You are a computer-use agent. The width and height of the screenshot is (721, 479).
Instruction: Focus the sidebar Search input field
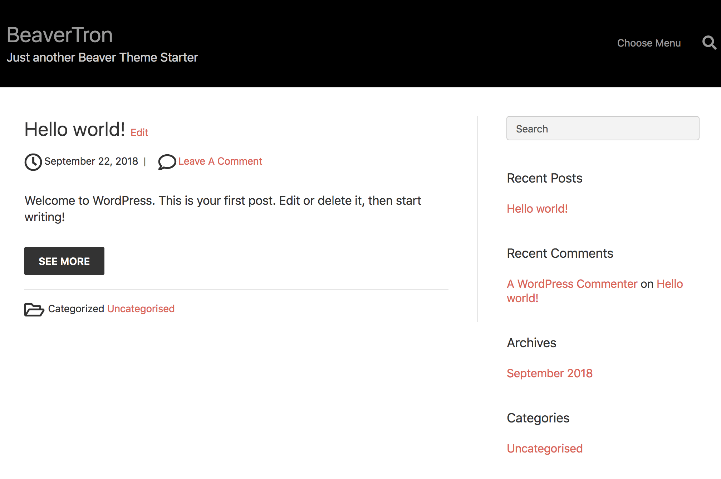(x=603, y=129)
